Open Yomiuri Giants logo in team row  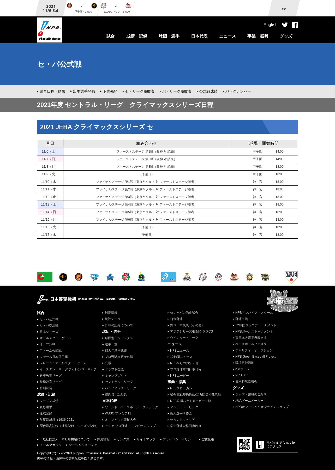click(63, 277)
